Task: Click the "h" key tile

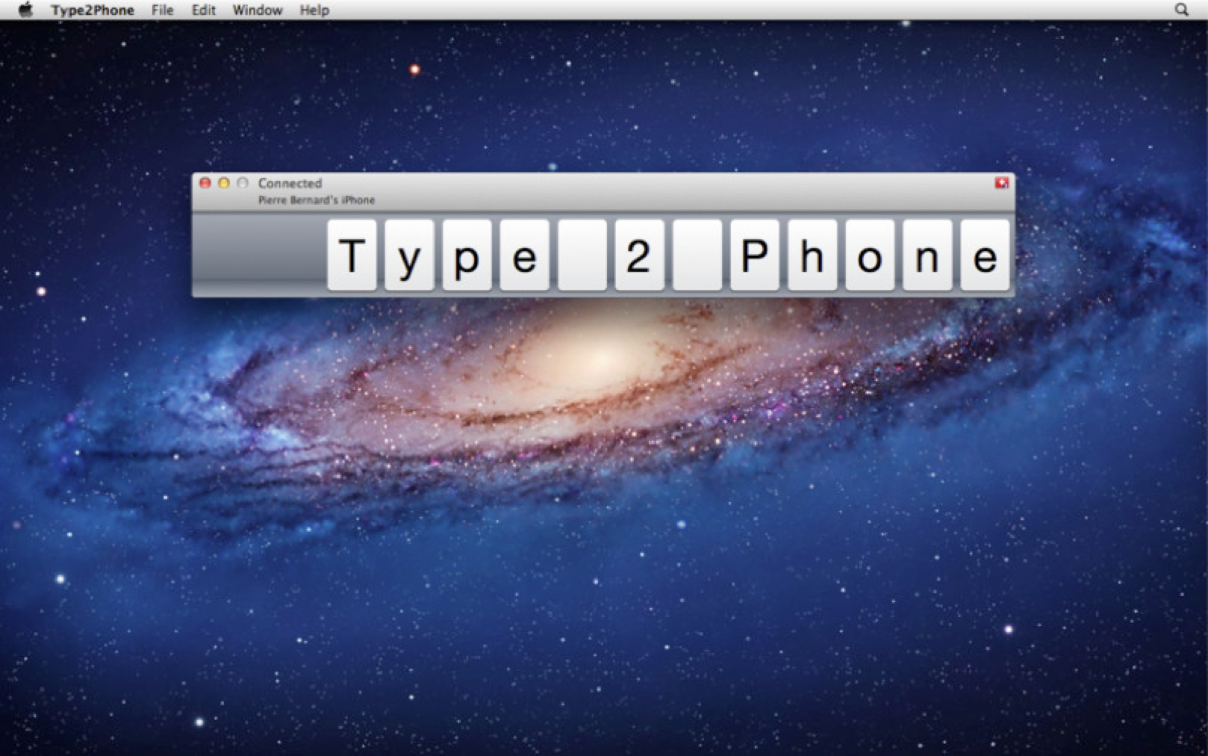Action: (x=812, y=255)
